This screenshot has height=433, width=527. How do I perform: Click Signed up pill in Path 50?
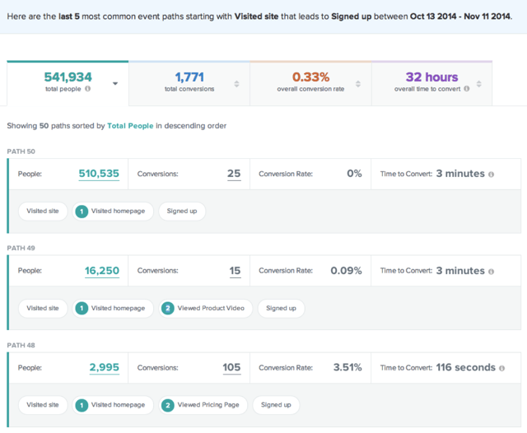pyautogui.click(x=182, y=212)
